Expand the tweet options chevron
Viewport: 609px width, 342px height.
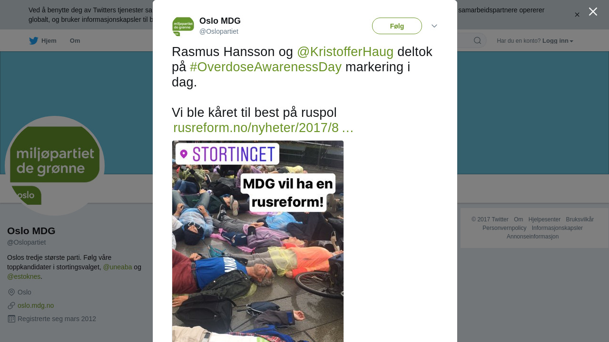tap(434, 26)
